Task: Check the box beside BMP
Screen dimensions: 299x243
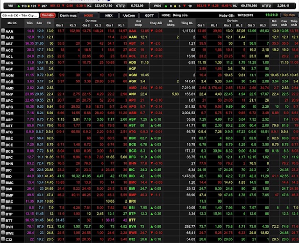Action: pos(3,194)
